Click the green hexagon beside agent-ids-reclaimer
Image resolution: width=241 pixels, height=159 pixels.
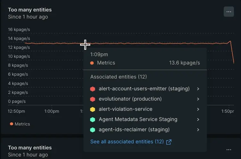point(93,130)
